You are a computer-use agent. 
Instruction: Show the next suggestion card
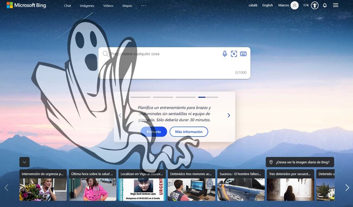pos(229,115)
